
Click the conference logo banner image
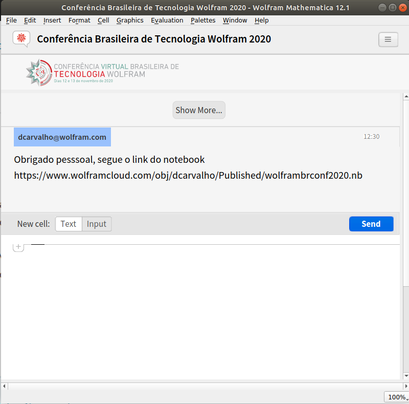(103, 73)
